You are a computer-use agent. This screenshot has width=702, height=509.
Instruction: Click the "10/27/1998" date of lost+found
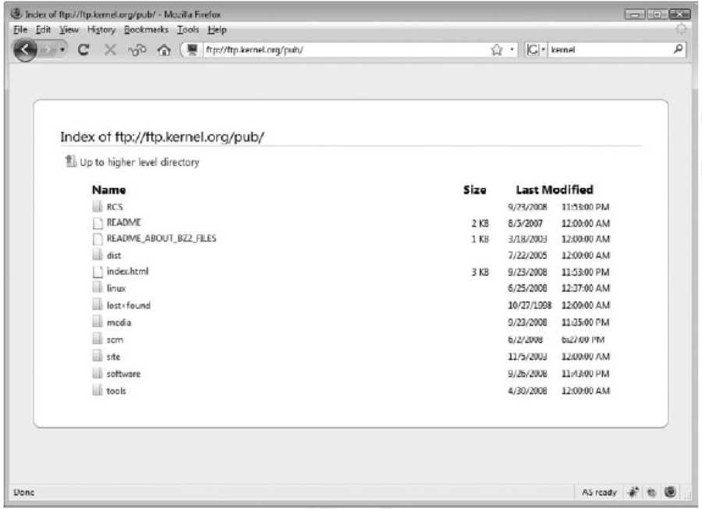point(530,305)
